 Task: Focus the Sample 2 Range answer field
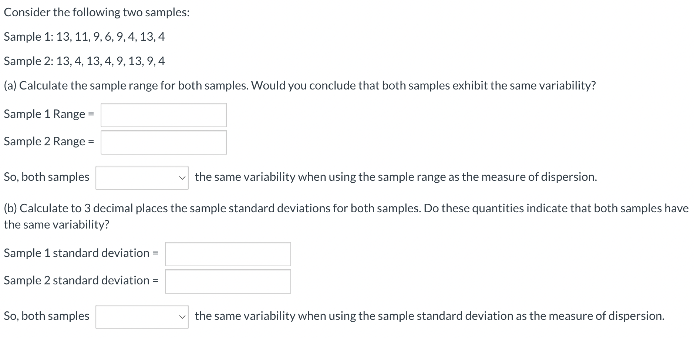point(164,142)
